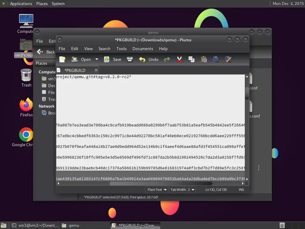Open Trash in file manager sidebar
Image resolution: width=305 pixels, height=229 pixels.
[49, 99]
